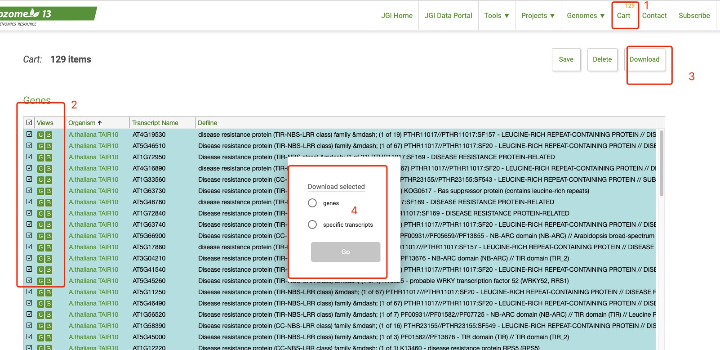Open the B view for AT5G48780

49,202
